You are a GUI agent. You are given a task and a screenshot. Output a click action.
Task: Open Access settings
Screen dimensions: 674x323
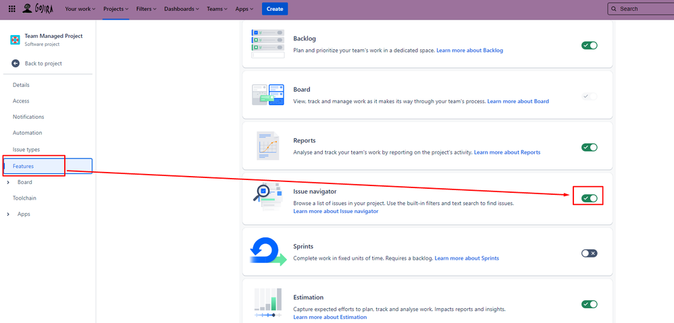pyautogui.click(x=21, y=100)
